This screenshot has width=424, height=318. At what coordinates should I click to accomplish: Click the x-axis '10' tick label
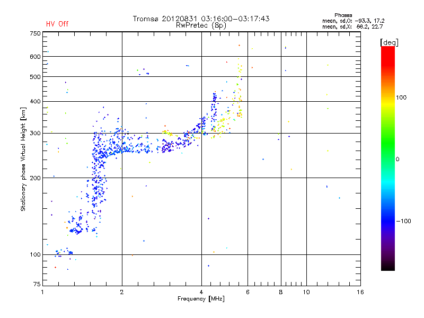click(x=306, y=292)
